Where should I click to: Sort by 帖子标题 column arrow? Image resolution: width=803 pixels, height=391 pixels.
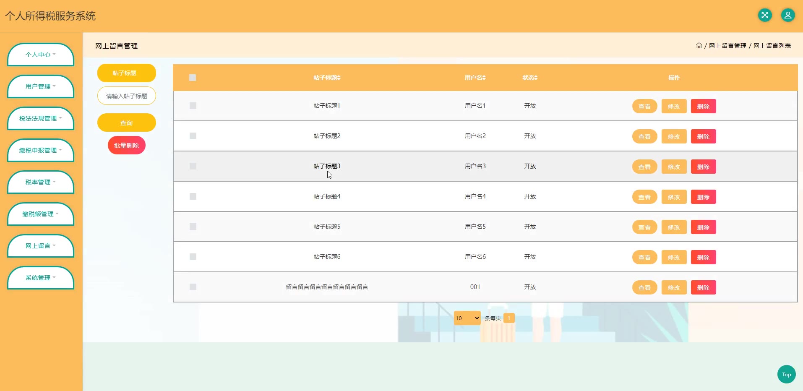click(x=339, y=78)
